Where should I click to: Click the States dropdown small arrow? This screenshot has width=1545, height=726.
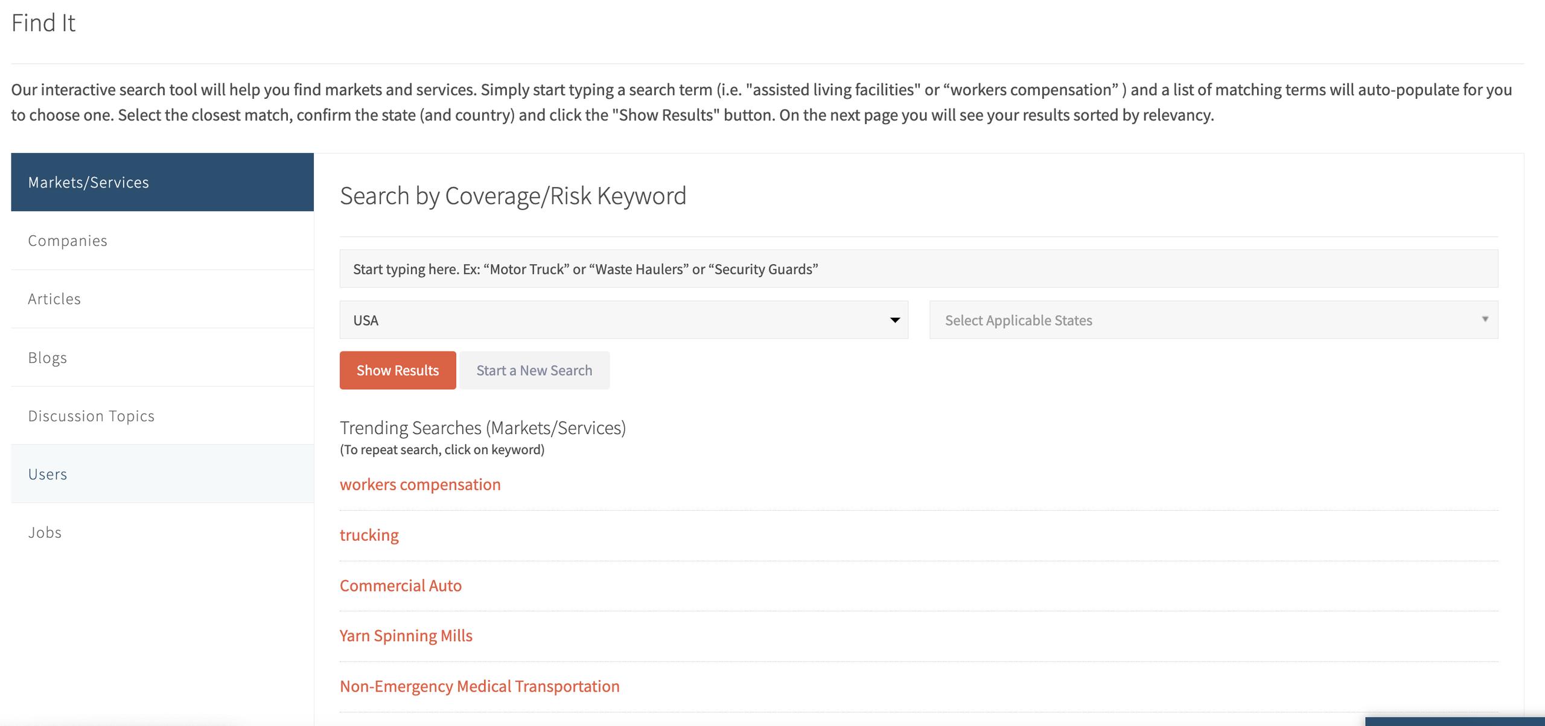(1485, 319)
